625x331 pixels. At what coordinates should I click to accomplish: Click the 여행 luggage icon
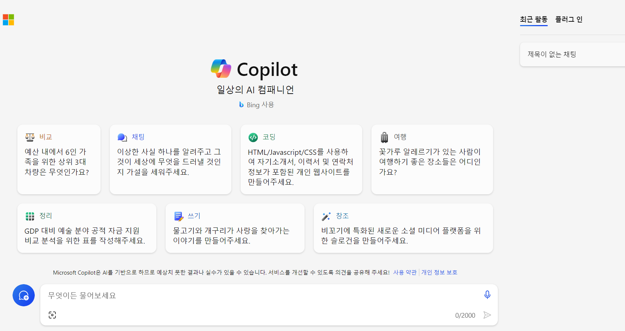(x=384, y=137)
